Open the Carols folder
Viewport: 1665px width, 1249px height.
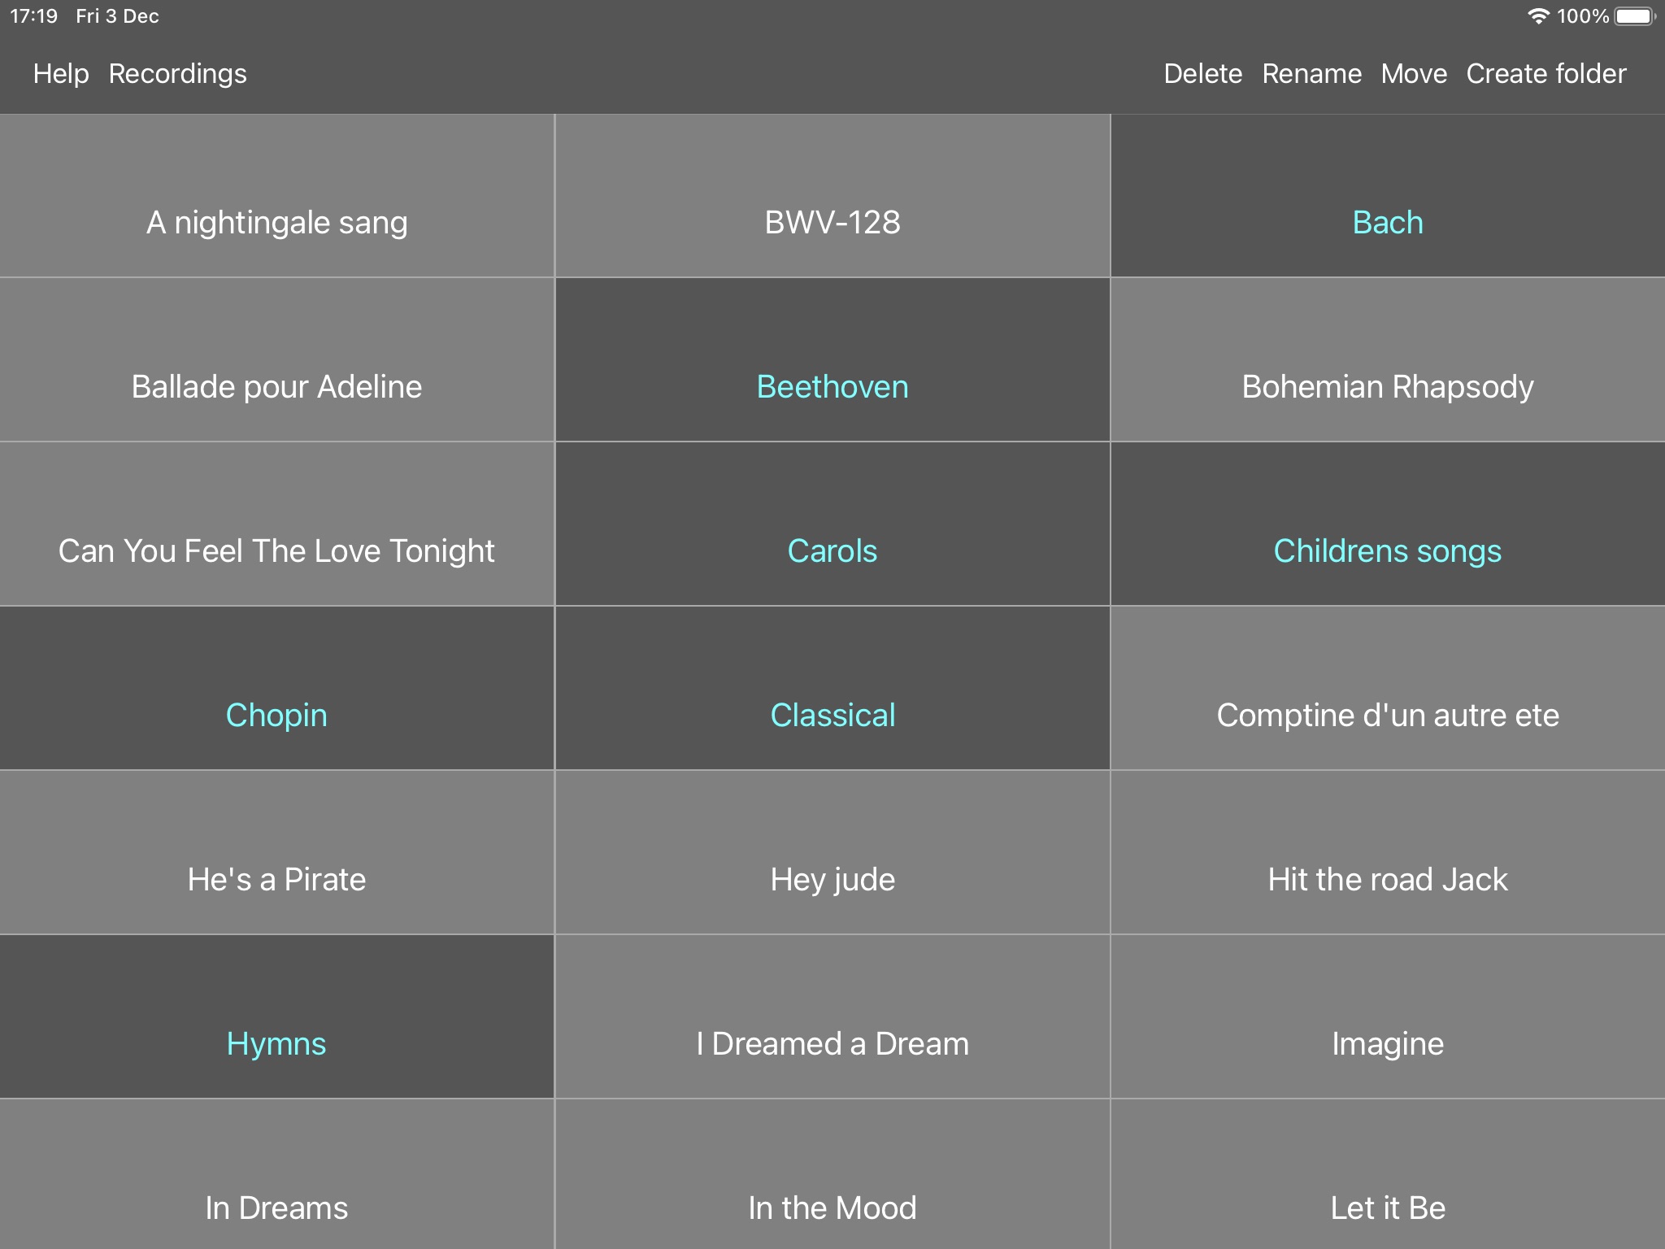point(831,548)
